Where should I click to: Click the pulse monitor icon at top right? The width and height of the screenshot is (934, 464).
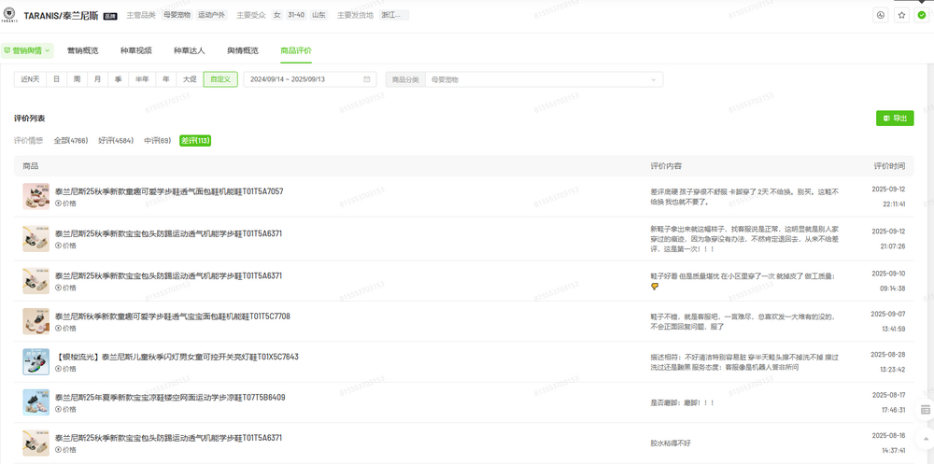[880, 15]
